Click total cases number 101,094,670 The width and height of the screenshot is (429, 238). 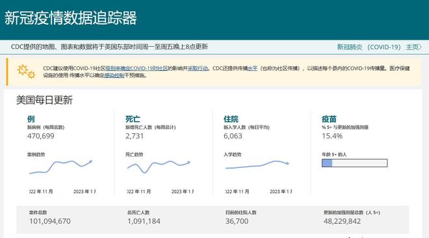pos(50,221)
